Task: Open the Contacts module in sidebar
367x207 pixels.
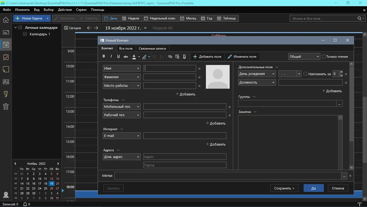Action: coord(6,82)
